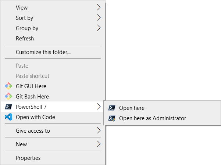This screenshot has height=165, width=221.
Task: Click the Git Bash Here icon
Action: pyautogui.click(x=8, y=96)
